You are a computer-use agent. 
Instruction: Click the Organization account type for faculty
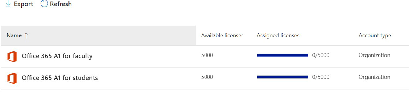click(374, 55)
